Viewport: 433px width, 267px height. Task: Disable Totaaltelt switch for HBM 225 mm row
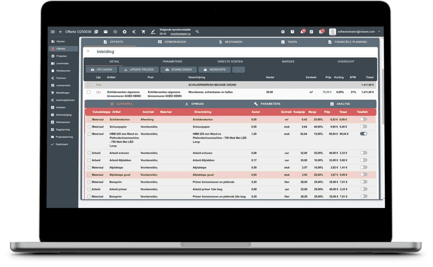[363, 134]
